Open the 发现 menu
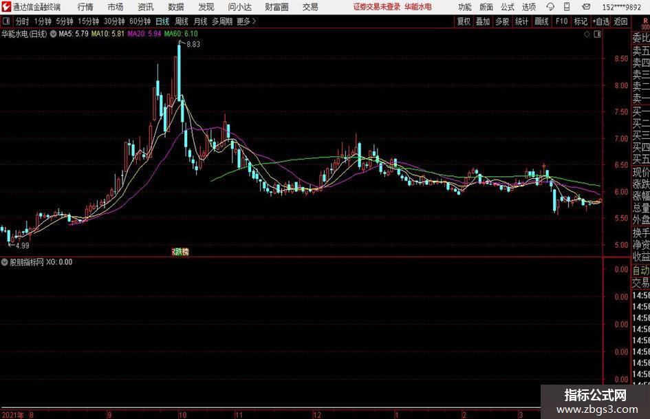Image resolution: width=650 pixels, height=419 pixels. pos(206,7)
